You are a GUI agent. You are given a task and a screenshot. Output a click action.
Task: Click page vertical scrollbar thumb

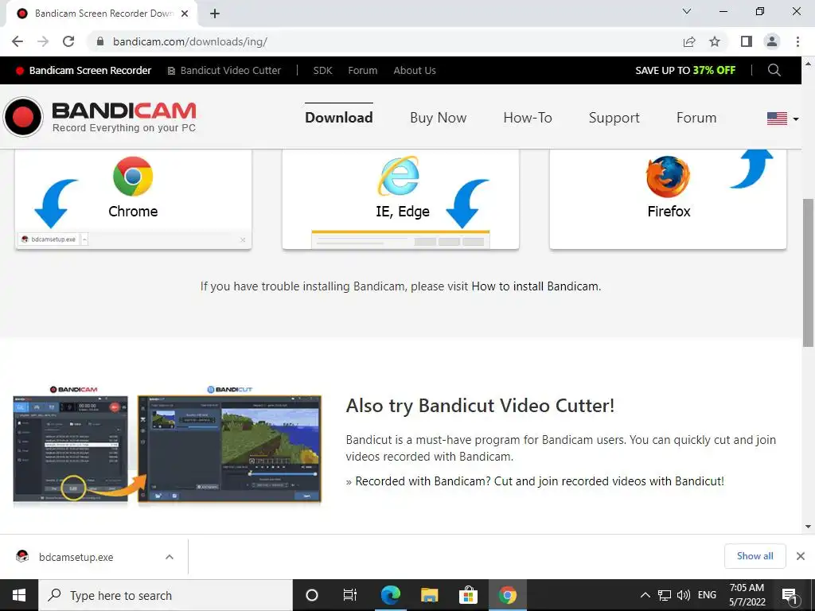pos(808,272)
